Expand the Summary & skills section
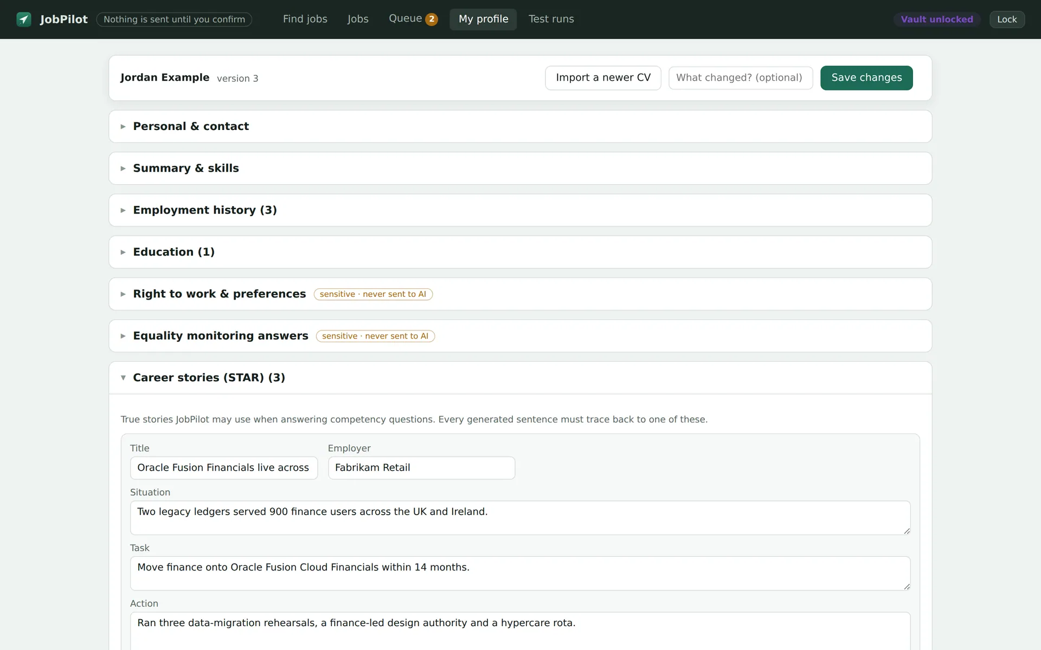The height and width of the screenshot is (650, 1041). 520,168
